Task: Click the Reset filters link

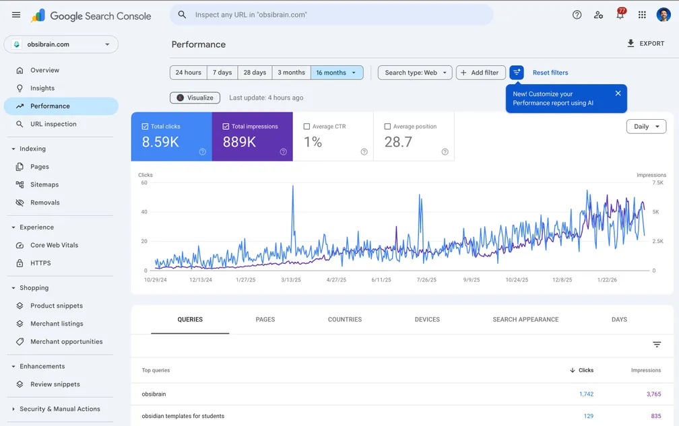Action: [x=550, y=73]
